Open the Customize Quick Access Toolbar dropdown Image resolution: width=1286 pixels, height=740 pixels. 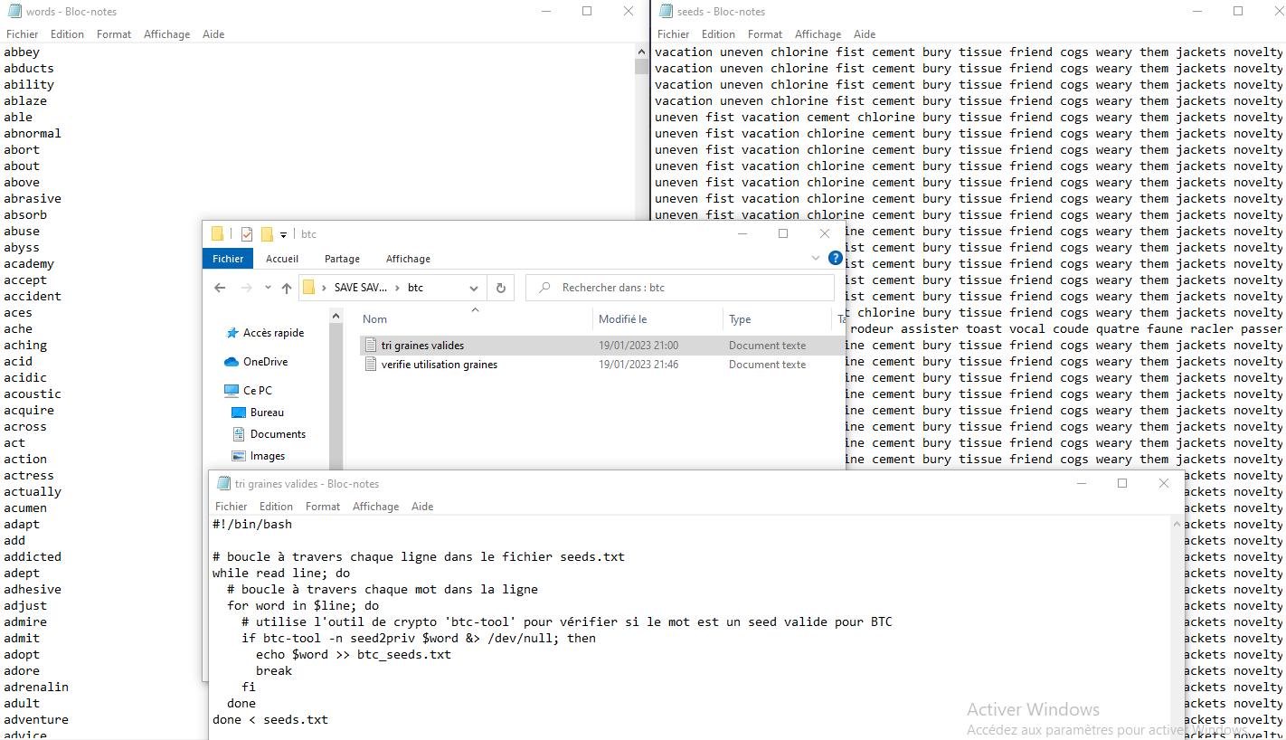(x=283, y=235)
